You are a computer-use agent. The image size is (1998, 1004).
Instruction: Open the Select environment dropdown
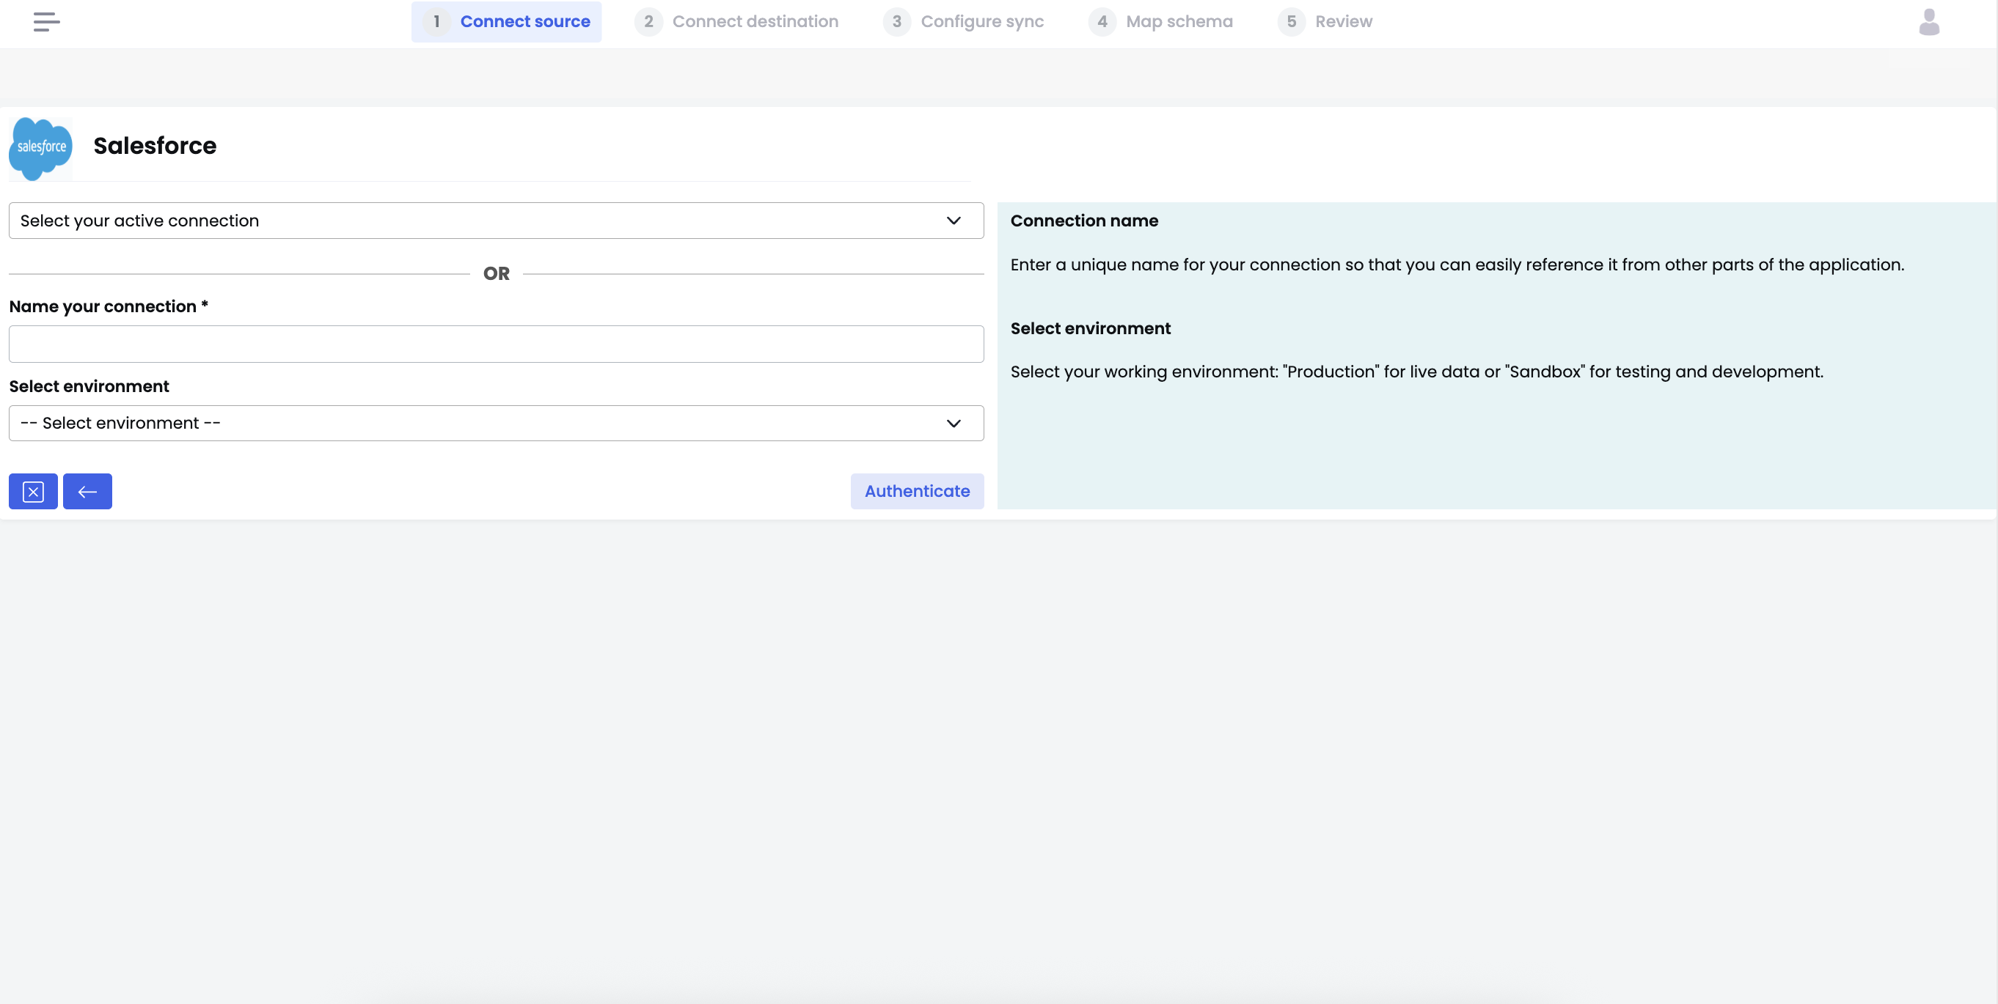point(497,423)
